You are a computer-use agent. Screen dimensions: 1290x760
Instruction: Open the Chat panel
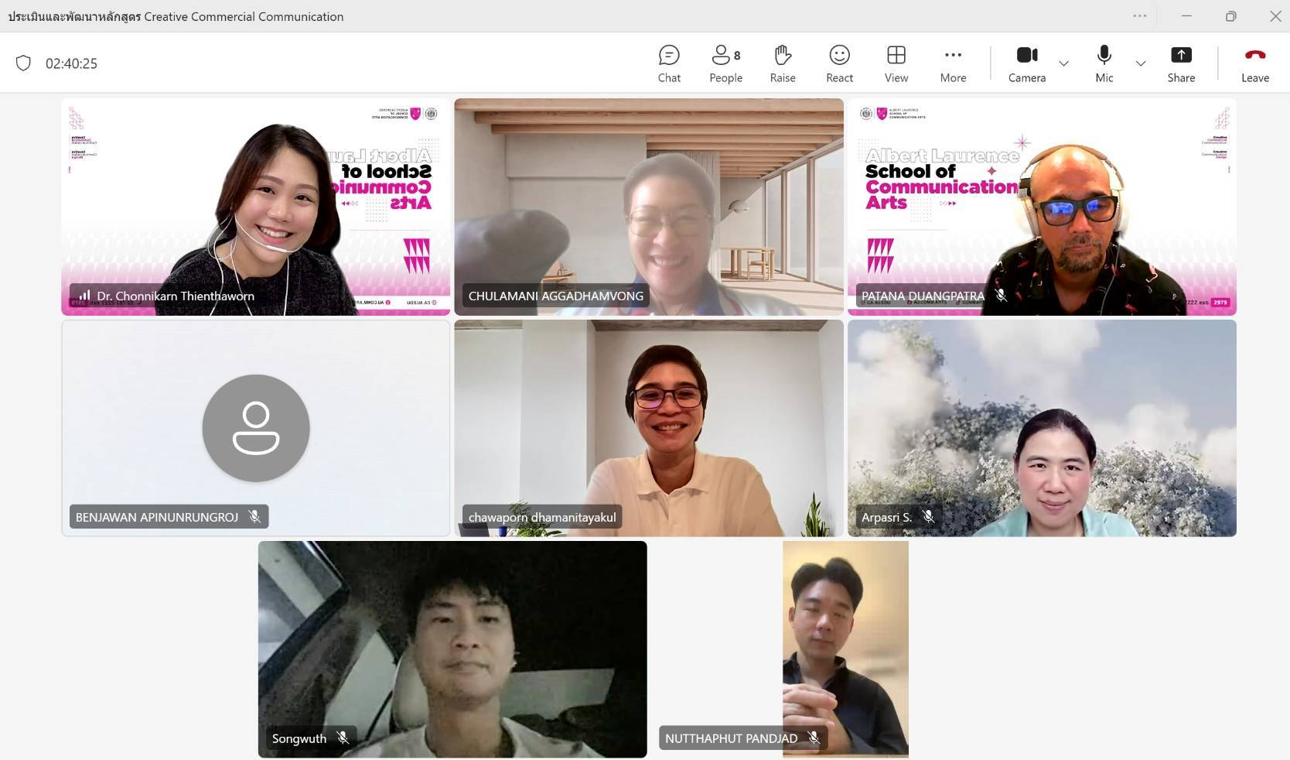pyautogui.click(x=669, y=63)
